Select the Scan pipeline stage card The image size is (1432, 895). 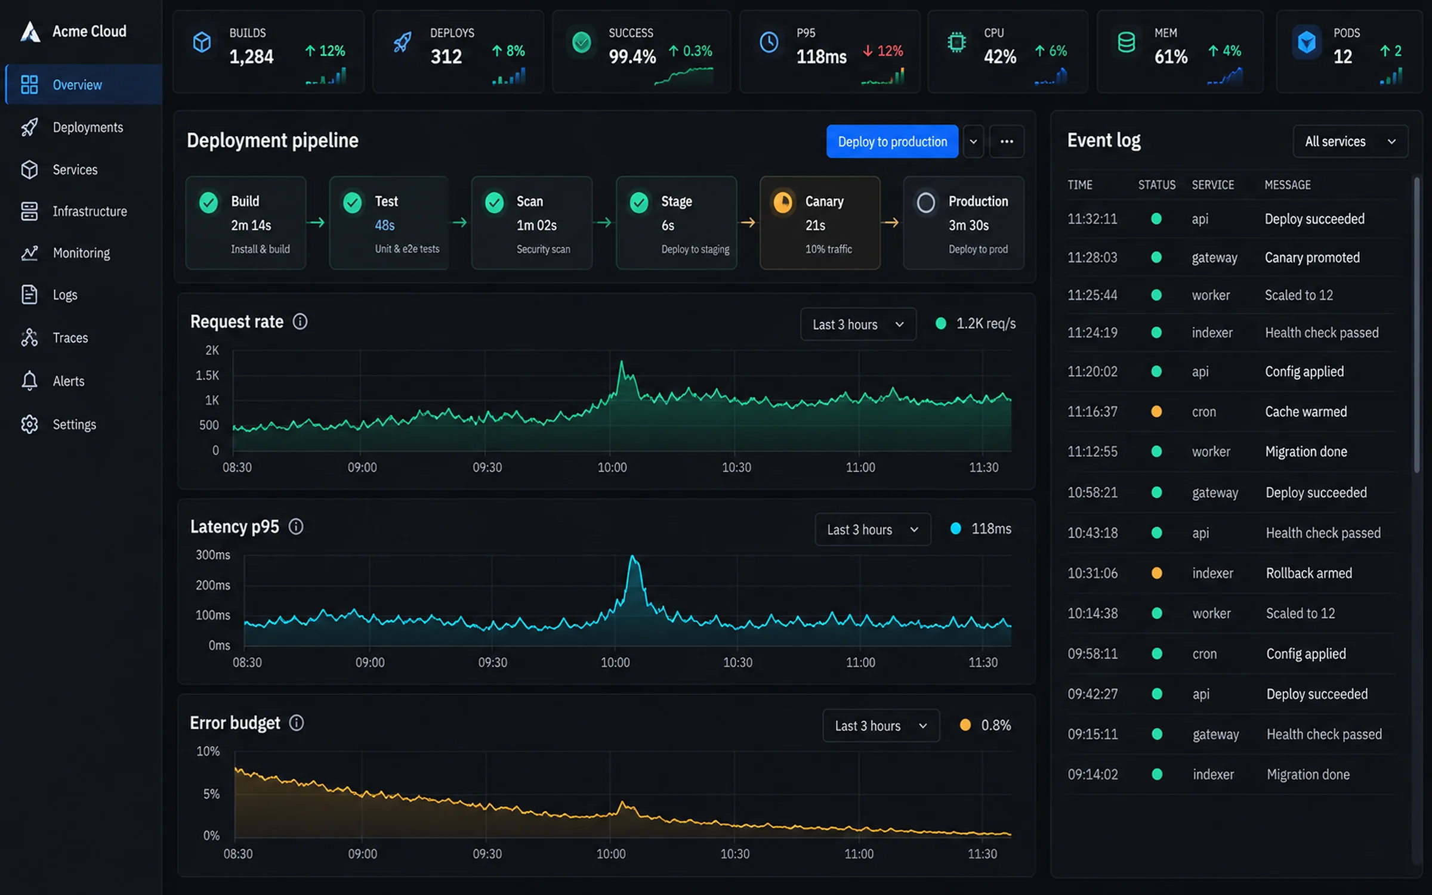tap(532, 223)
